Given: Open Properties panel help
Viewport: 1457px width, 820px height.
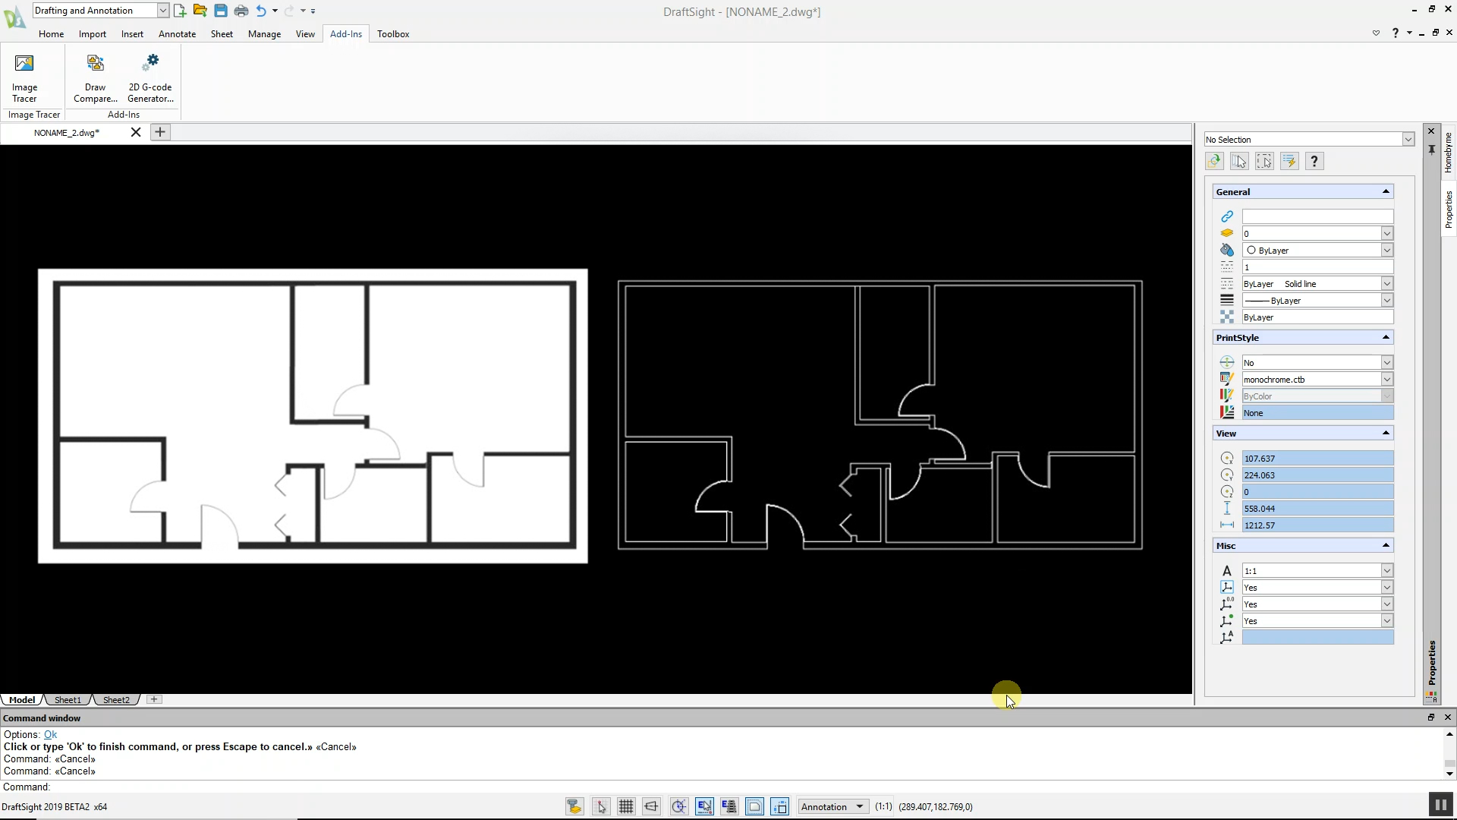Looking at the screenshot, I should [1314, 161].
